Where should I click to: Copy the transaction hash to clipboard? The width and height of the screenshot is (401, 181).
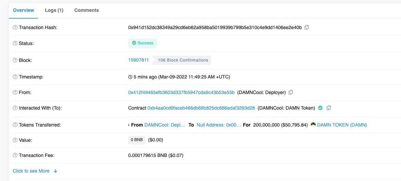point(307,27)
